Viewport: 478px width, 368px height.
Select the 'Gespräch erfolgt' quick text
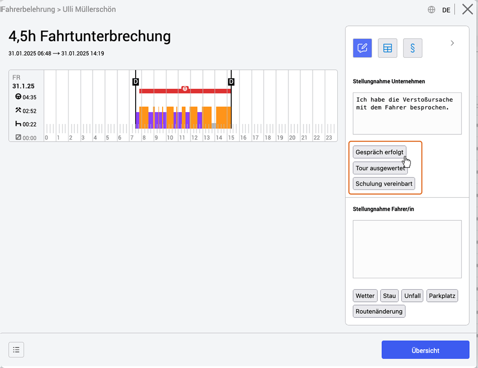[x=379, y=152]
